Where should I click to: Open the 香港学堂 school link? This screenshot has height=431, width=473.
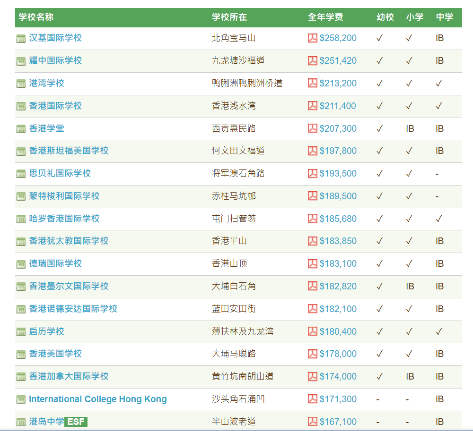46,128
